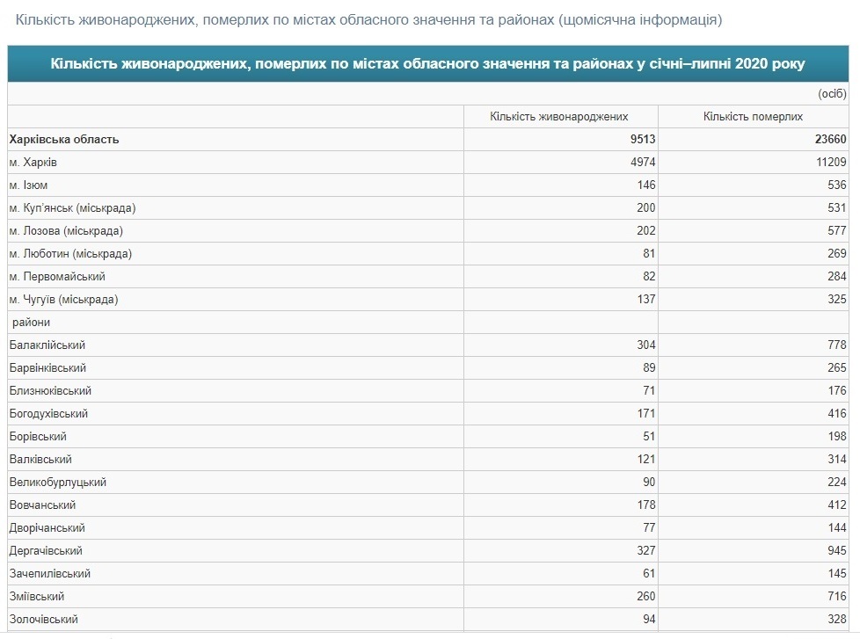This screenshot has width=860, height=639.
Task: Click the page heading about monthly information
Action: [x=368, y=19]
